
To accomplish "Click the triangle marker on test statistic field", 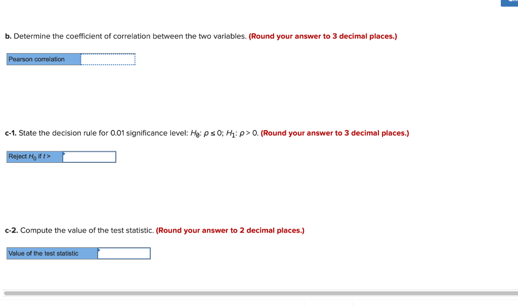I will point(100,250).
